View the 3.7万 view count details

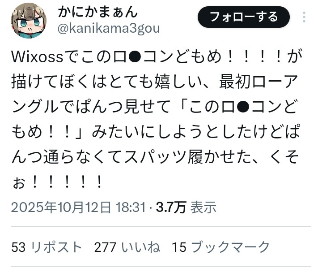171,207
